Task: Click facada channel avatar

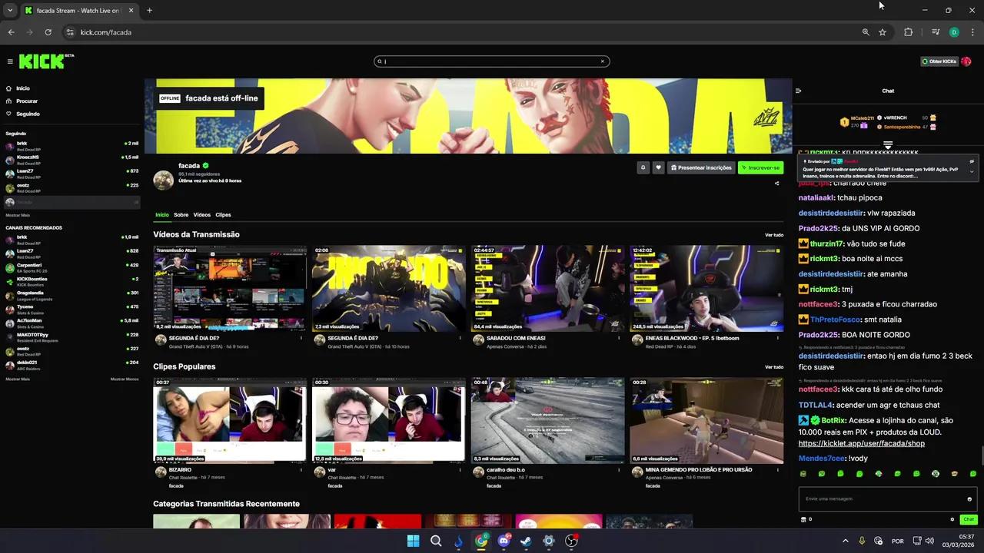Action: click(163, 180)
